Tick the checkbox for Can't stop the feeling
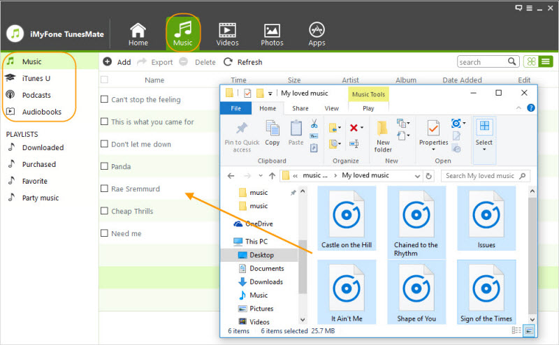The image size is (559, 345). pyautogui.click(x=104, y=99)
